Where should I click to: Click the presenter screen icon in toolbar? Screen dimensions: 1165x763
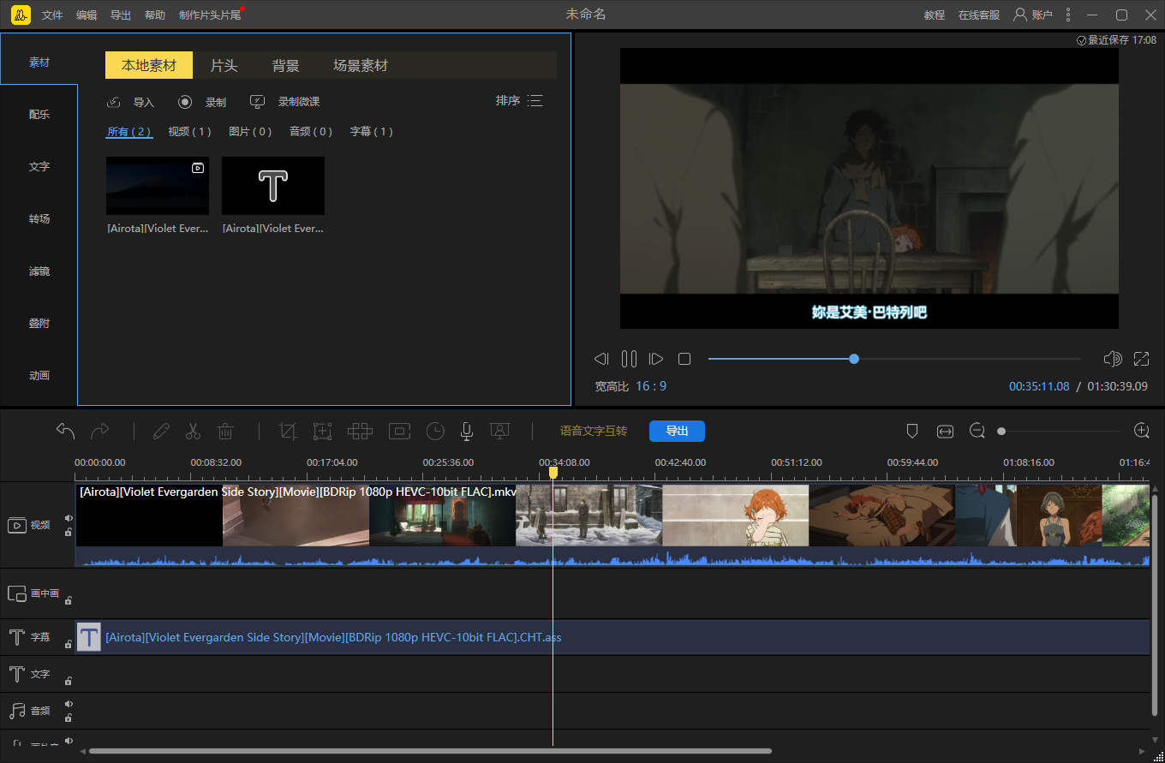click(x=500, y=431)
